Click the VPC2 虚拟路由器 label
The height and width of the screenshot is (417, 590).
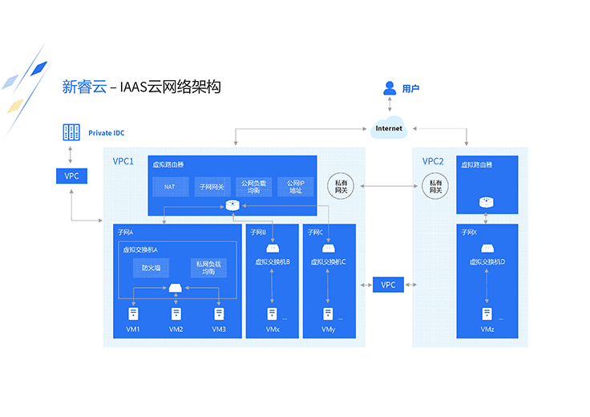point(477,165)
